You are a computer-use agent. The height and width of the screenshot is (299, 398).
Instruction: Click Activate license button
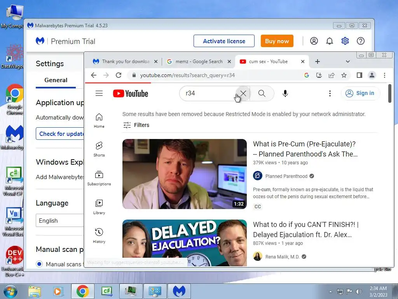[x=224, y=41]
